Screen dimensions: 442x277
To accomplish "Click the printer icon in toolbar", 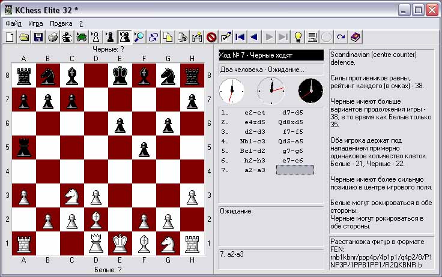I will 53,37.
